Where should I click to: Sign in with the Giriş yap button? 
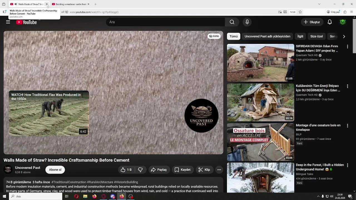(333, 12)
